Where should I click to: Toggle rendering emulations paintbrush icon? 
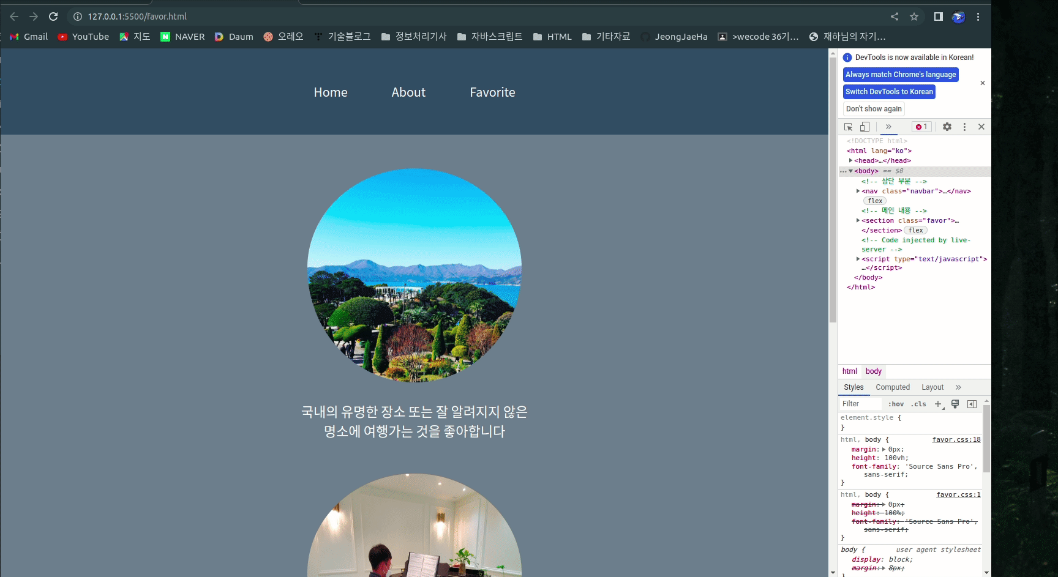955,404
